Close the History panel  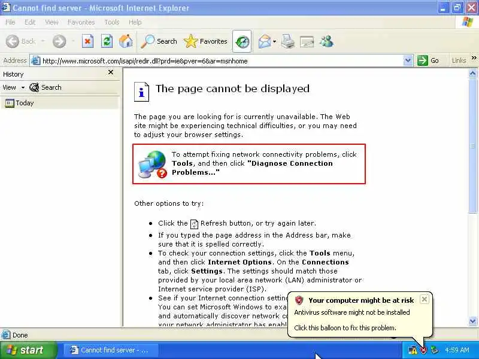point(111,72)
